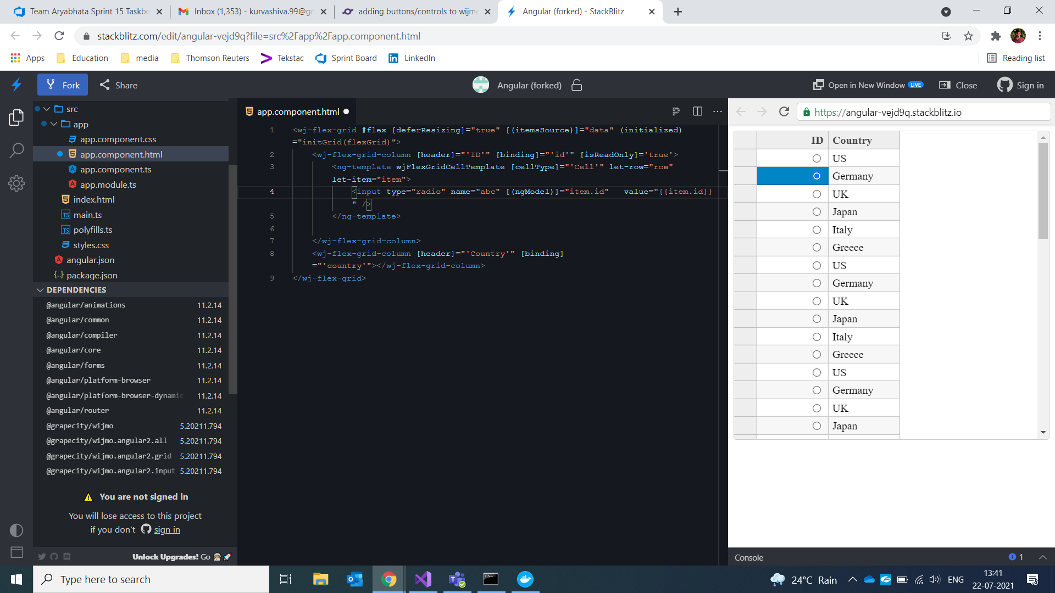Show hidden system tray icons
1055x593 pixels.
tap(852, 579)
